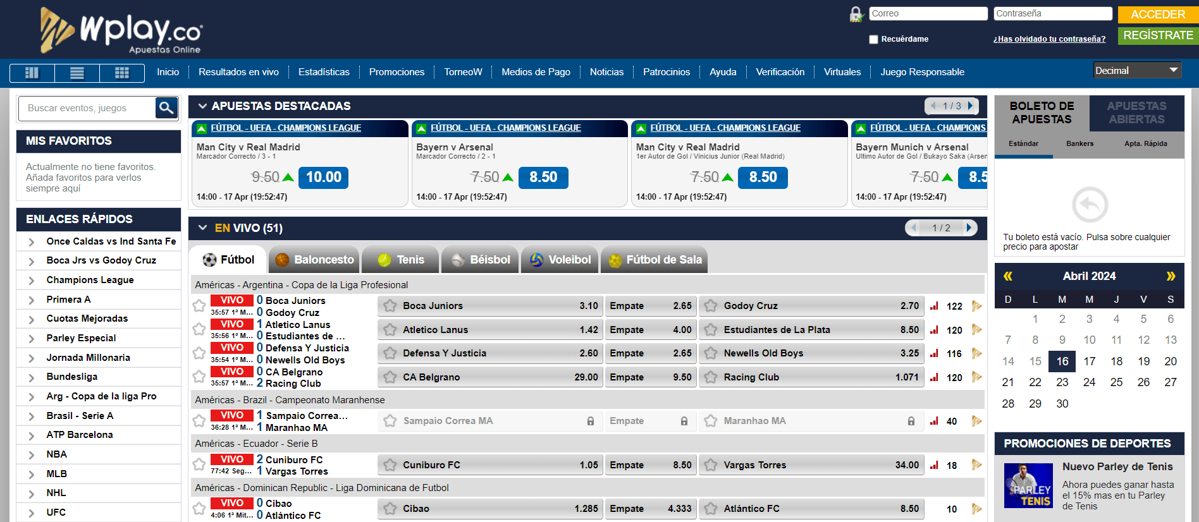Viewport: 1199px width, 522px height.
Task: Favorite the Sampaio Correa vs Maranhao match star
Action: 199,420
